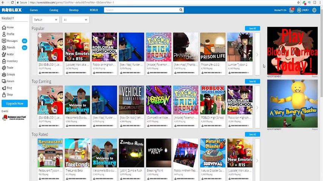Click the Robux currency icon
Image resolution: width=323 pixels, height=181 pixels.
pyautogui.click(x=299, y=10)
